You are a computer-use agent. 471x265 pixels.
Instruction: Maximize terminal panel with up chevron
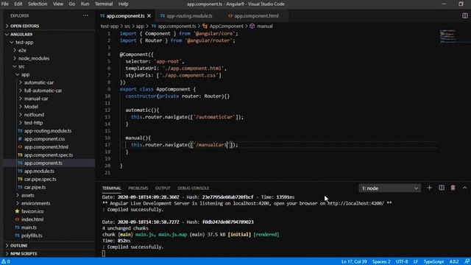tap(464, 188)
